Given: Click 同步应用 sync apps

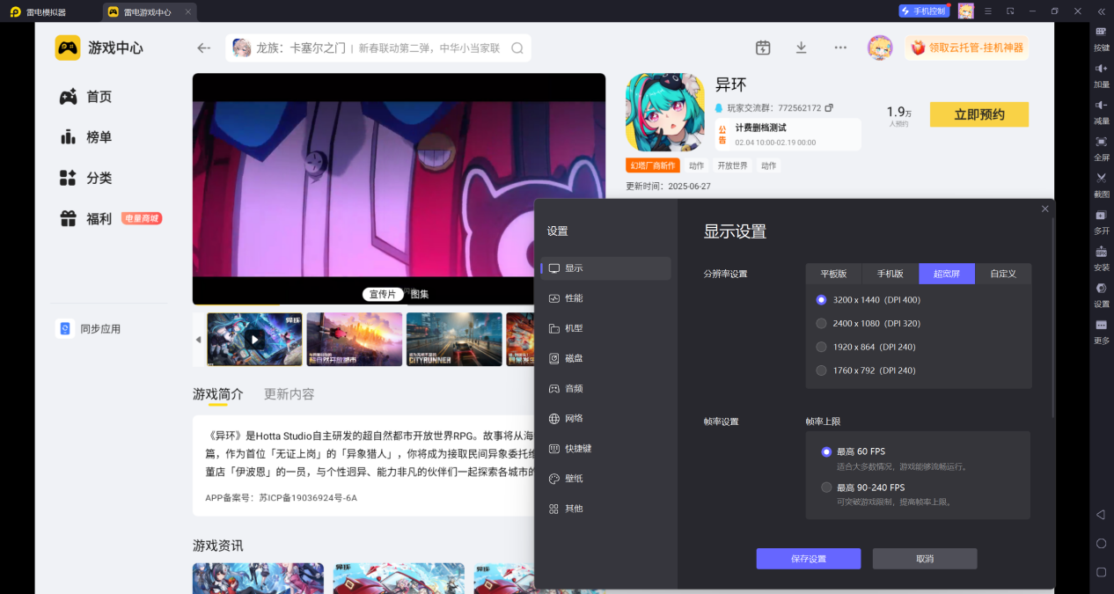Looking at the screenshot, I should [89, 329].
